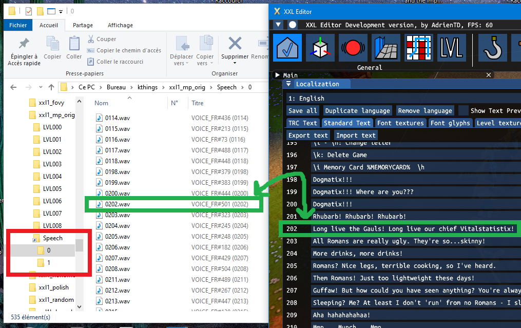Image resolution: width=521 pixels, height=328 pixels.
Task: Open the red grid pathfinding icon
Action: tap(419, 48)
